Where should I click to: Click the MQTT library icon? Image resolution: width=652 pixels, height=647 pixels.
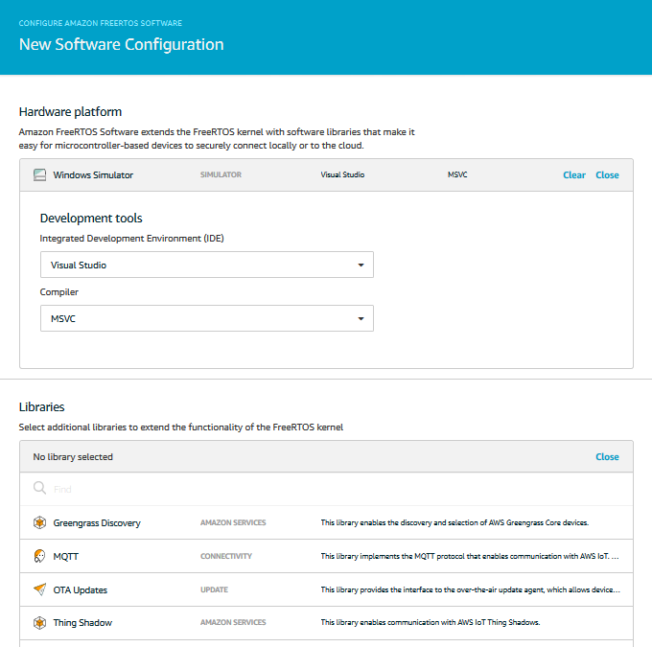point(39,556)
